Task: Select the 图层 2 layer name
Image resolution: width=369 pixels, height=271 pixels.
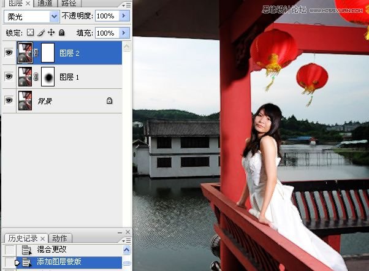Action: [69, 53]
